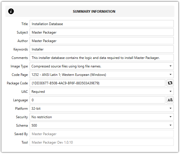Click the Title label

point(25,24)
